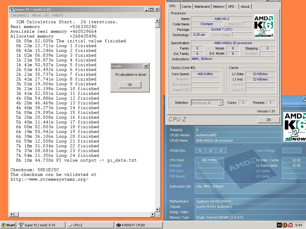Screen dimensions: 306x229
Task: Click the Super PI title bar icon
Action: 12,9
